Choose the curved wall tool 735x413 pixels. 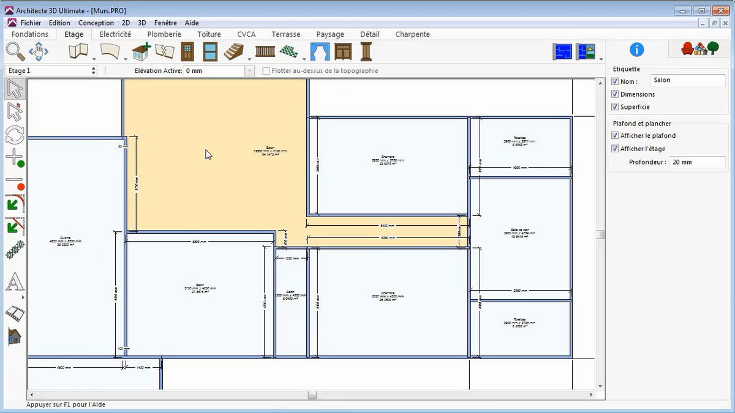tap(110, 51)
